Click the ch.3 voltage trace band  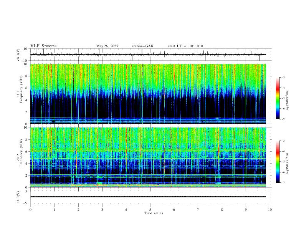pos(148,197)
